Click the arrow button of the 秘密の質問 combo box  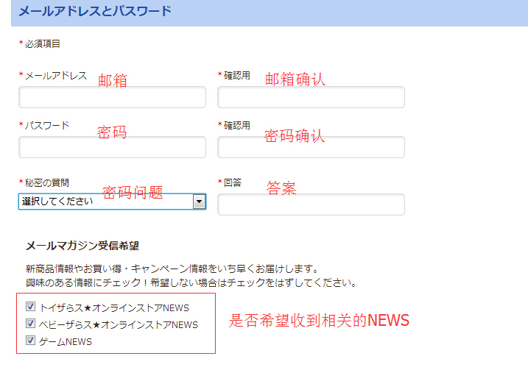coord(198,202)
